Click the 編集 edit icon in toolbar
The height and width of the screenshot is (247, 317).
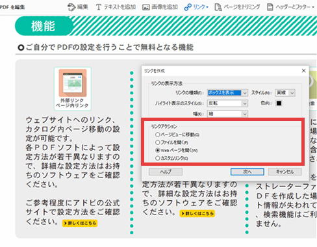click(x=71, y=7)
